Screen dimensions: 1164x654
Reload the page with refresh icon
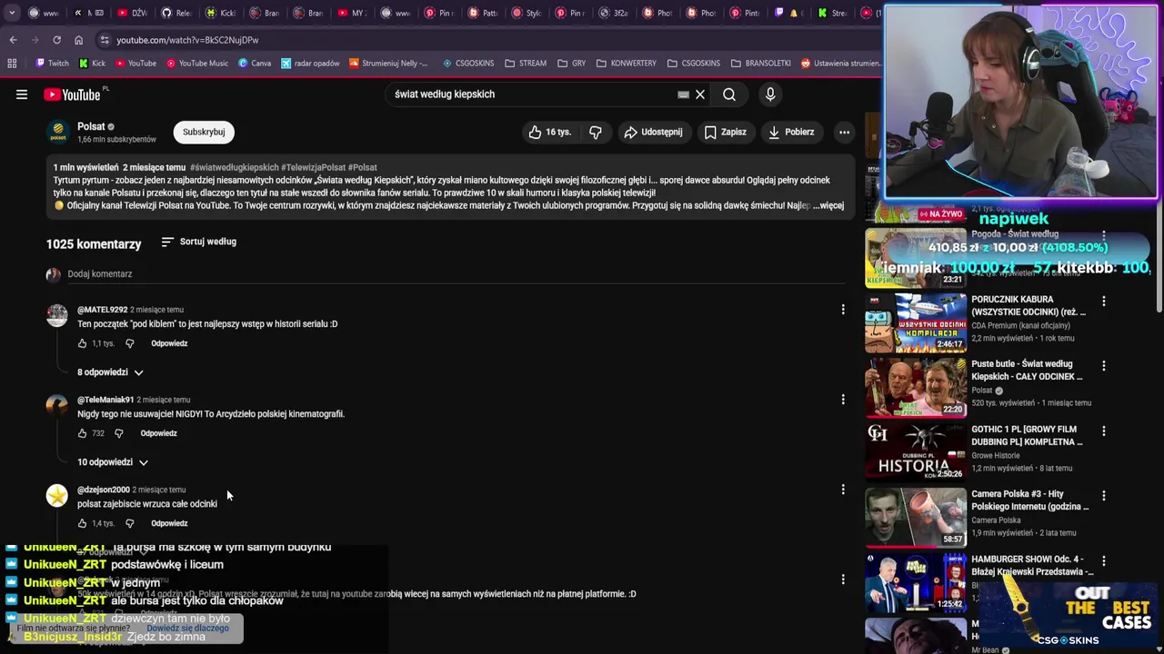56,40
